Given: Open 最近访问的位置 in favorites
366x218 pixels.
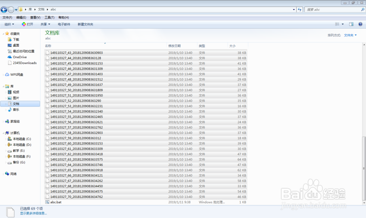Looking at the screenshot, I should point(23,51).
